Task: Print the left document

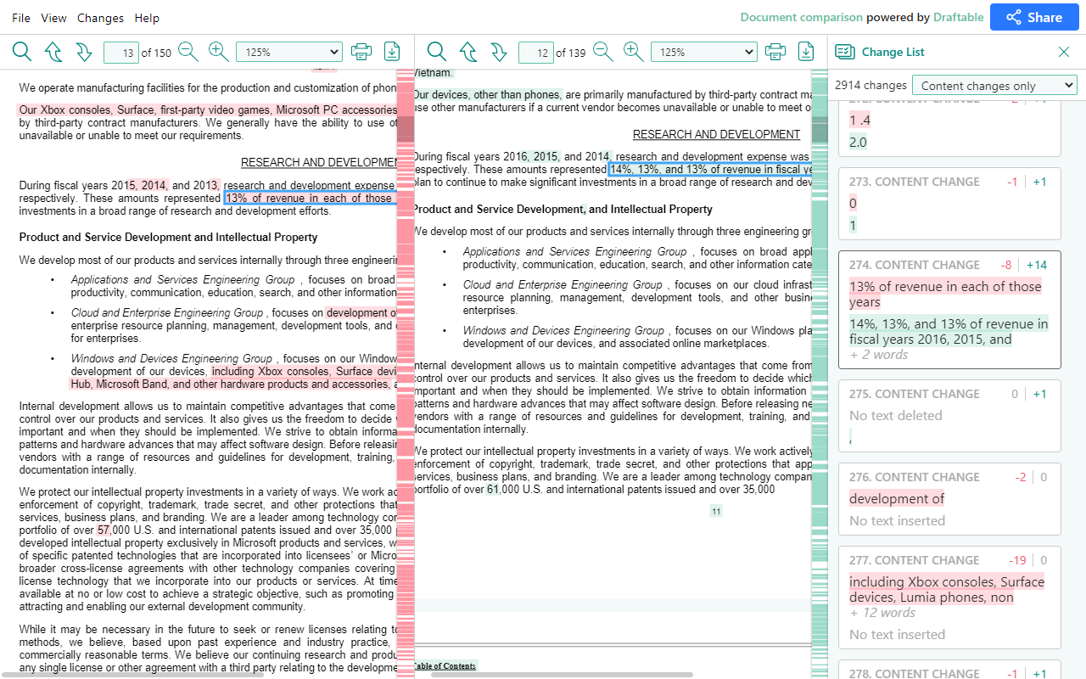Action: pos(361,52)
